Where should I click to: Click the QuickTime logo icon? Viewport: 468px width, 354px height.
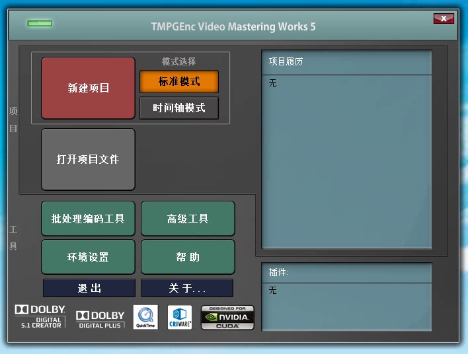click(x=145, y=317)
